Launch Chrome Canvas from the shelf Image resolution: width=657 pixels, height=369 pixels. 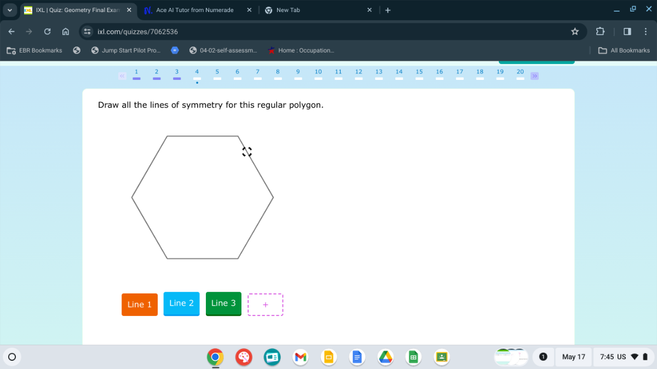coord(244,357)
